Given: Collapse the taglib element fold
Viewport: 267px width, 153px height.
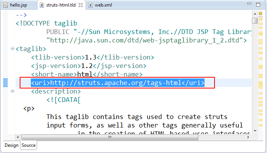Looking at the screenshot, I should [x=12, y=49].
